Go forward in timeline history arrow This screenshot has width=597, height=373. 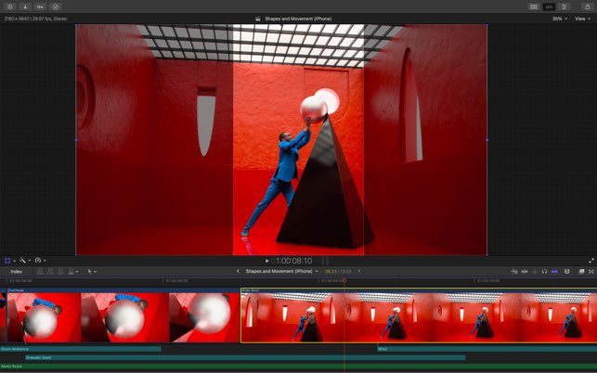(358, 271)
